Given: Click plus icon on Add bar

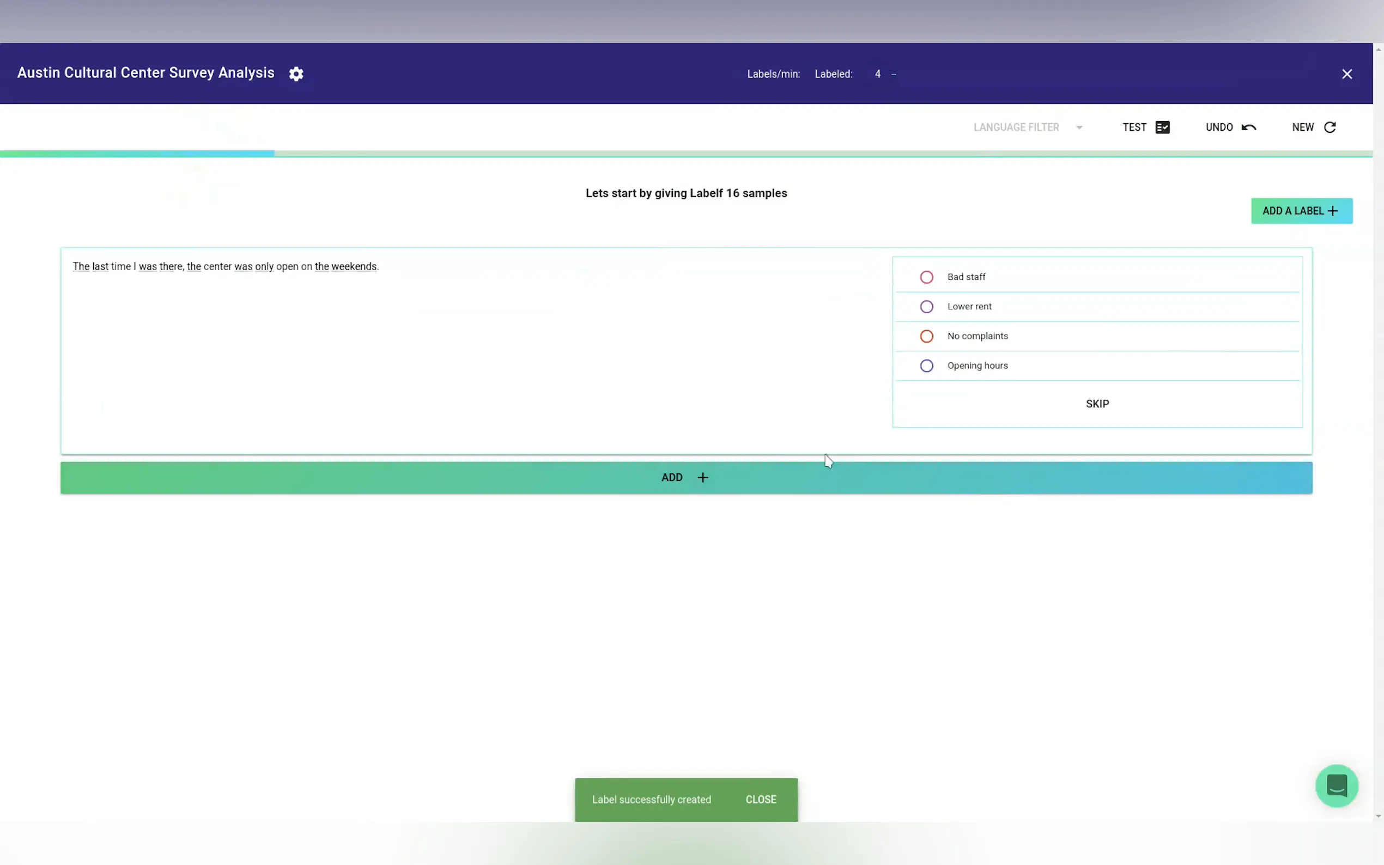Looking at the screenshot, I should (x=702, y=477).
